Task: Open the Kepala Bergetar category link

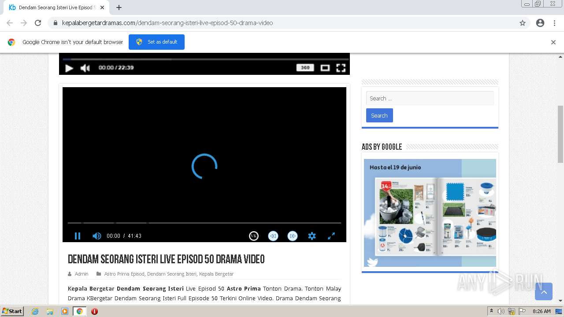Action: point(216,274)
